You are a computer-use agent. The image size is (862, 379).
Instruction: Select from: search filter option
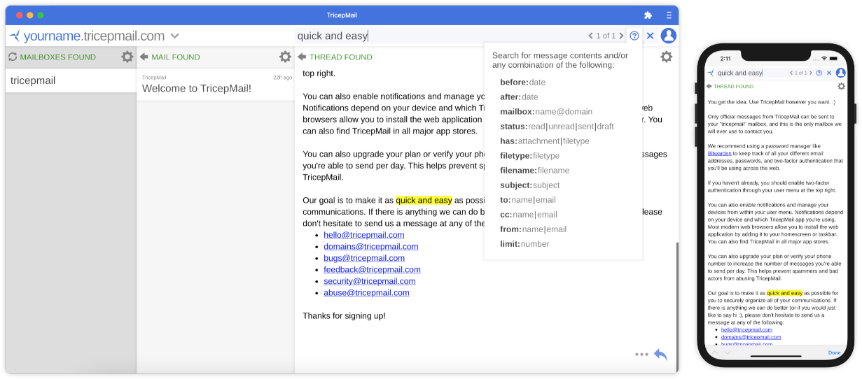coord(534,229)
